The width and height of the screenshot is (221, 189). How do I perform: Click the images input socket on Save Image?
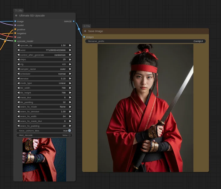84,37
